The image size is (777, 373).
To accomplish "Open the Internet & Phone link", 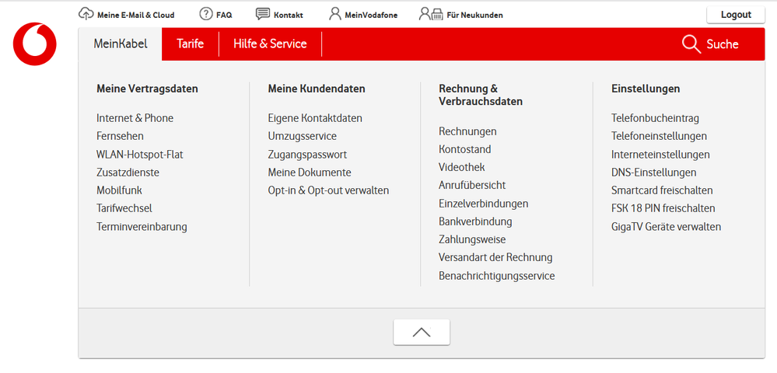I will click(x=135, y=118).
